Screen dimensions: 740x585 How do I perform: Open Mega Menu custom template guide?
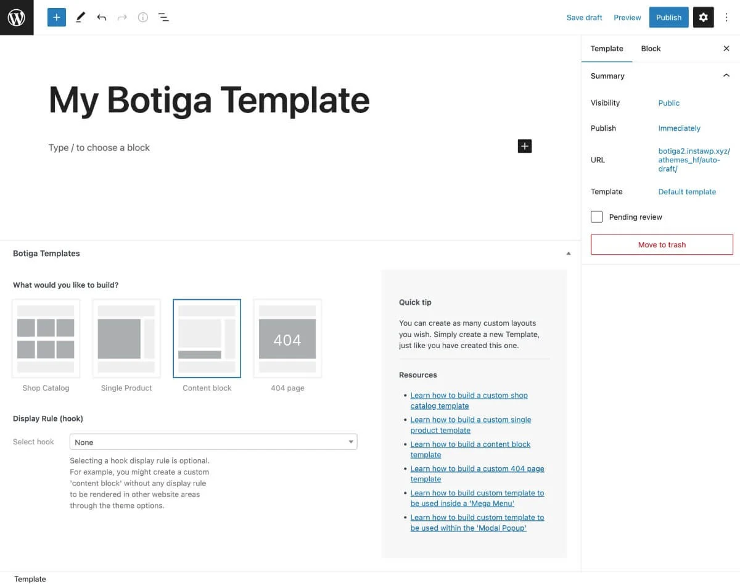(477, 498)
